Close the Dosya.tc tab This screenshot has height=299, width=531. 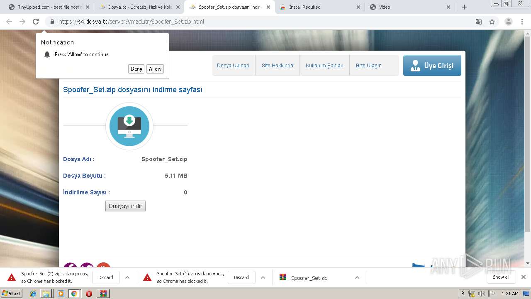tap(178, 7)
